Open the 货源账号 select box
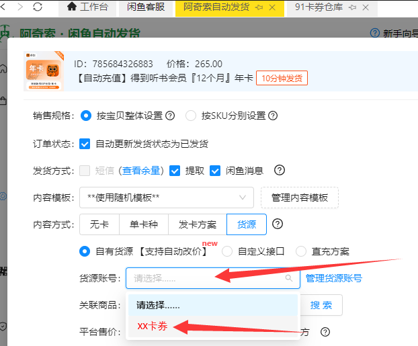 coord(214,278)
